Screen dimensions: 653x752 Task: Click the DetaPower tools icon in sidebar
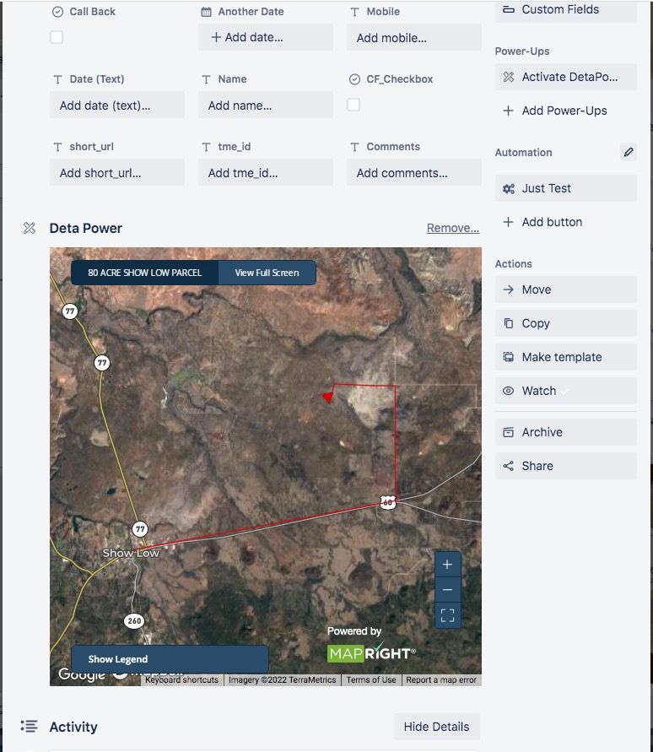(x=508, y=77)
